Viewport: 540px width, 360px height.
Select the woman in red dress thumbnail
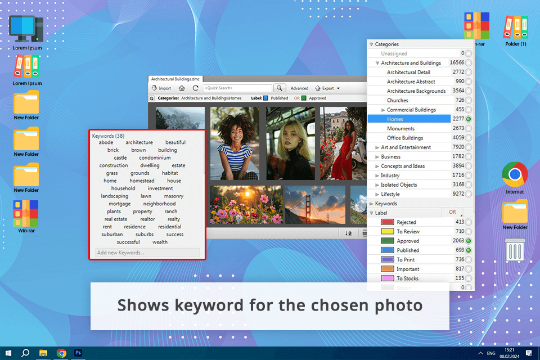pos(343,143)
